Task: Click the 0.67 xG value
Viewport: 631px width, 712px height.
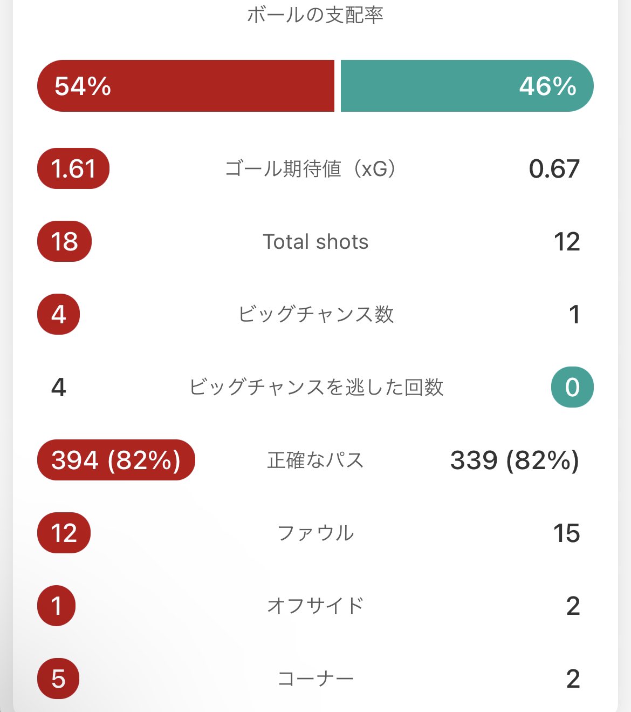Action: point(554,169)
